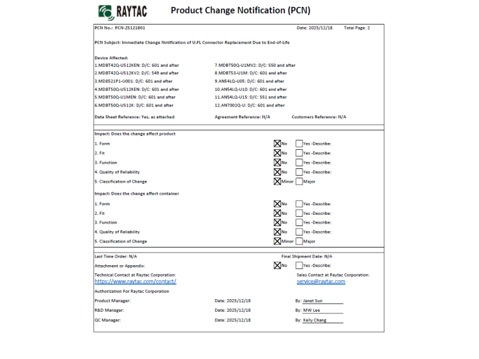Click the Kelly Chang signature field
Image resolution: width=479 pixels, height=359 pixels.
322,320
